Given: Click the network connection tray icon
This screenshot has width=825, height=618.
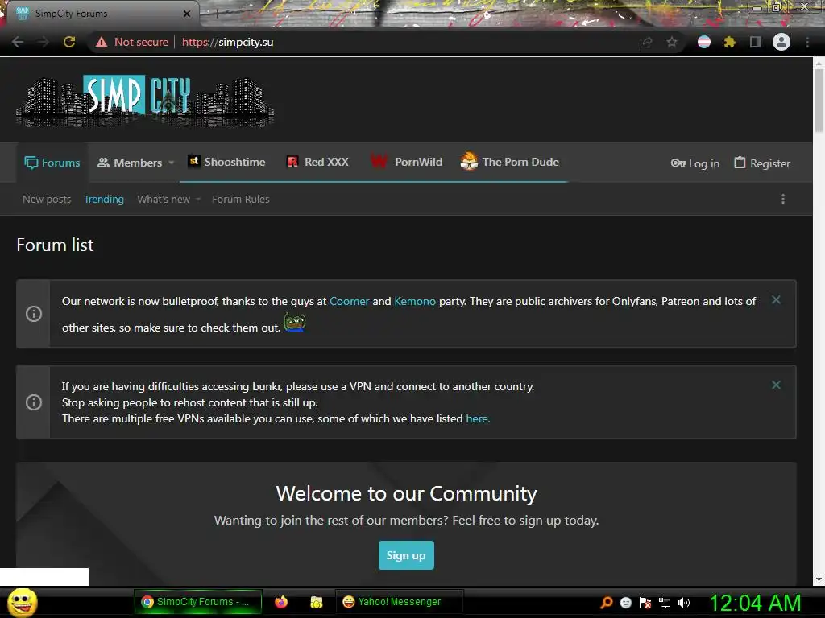Looking at the screenshot, I should tap(665, 603).
